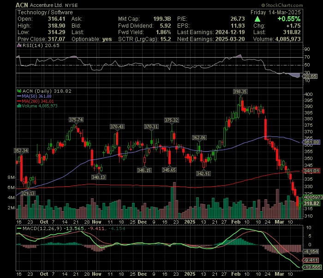The image size is (323, 278).
Task: Click the Fwd Dividend value 5.92
Action: coord(165,26)
